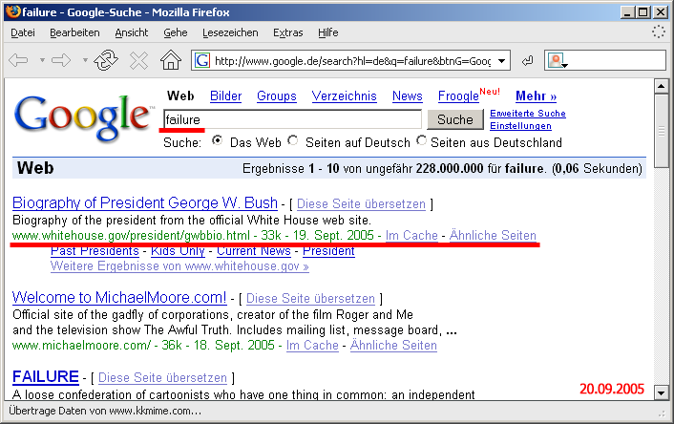
Task: Translate the George W. Bush biography result
Action: (361, 203)
